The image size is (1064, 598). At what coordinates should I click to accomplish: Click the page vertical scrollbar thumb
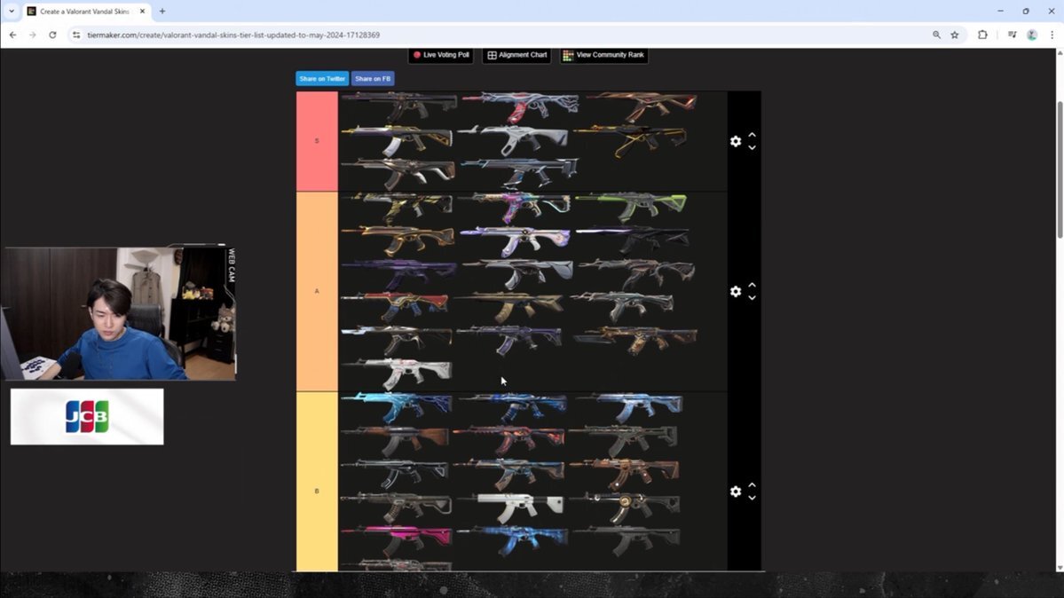click(1060, 169)
